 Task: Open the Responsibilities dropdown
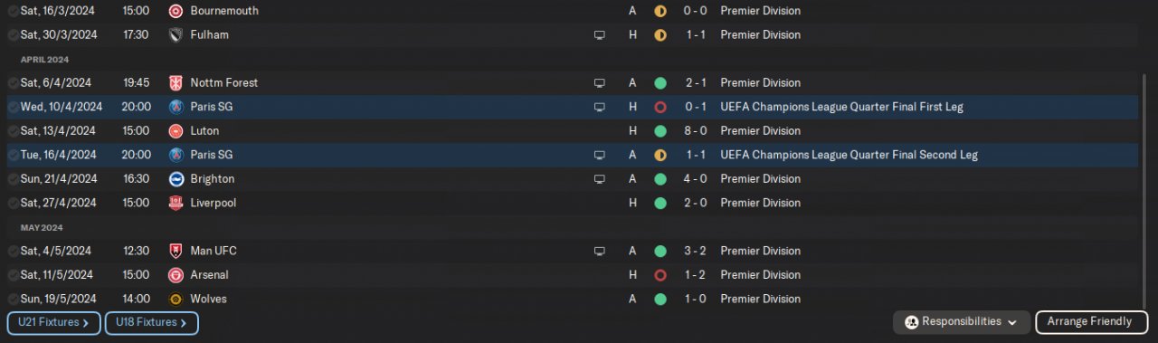click(x=962, y=322)
